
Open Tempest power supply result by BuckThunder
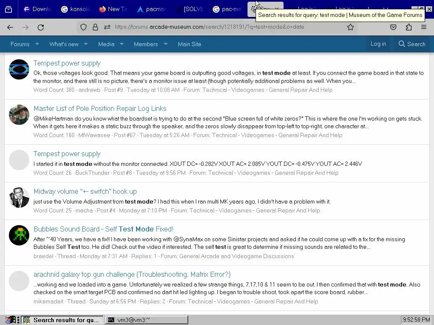(x=67, y=154)
